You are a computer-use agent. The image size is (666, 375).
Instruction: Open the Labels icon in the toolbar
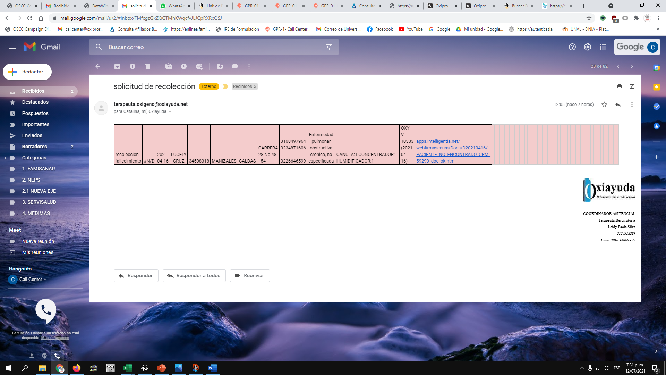235,66
